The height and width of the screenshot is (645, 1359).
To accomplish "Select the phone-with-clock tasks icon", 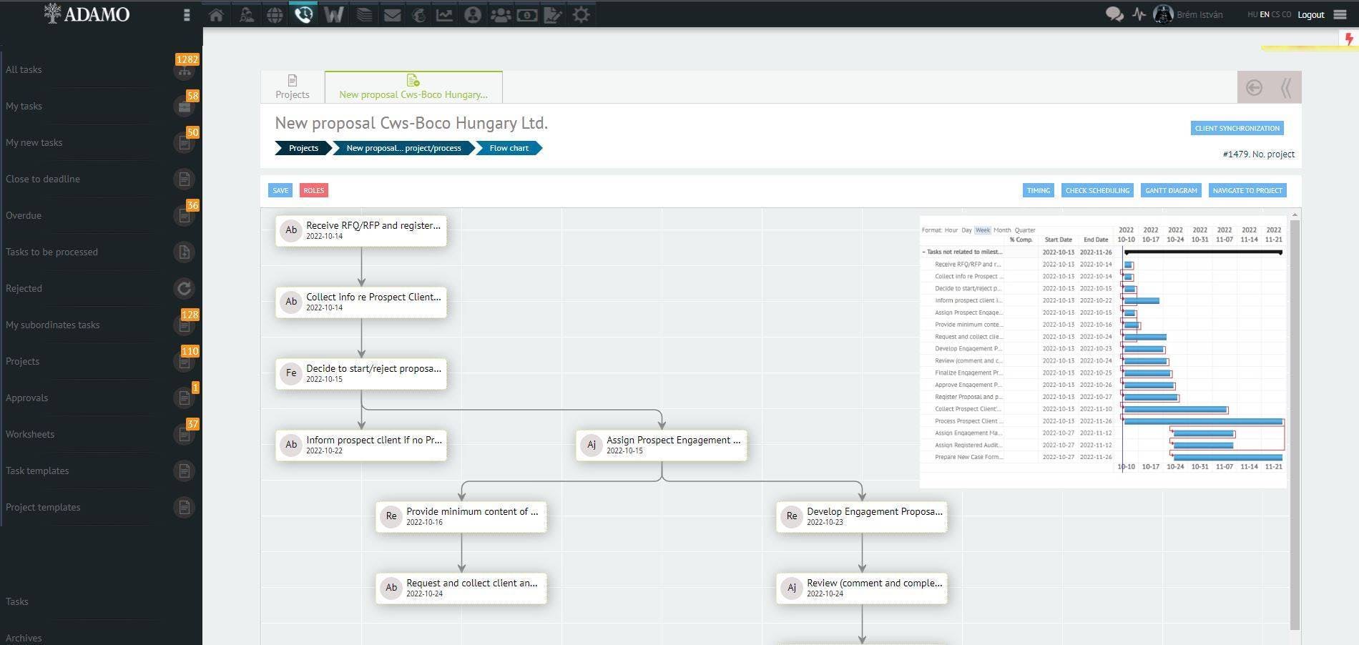I will coord(303,14).
